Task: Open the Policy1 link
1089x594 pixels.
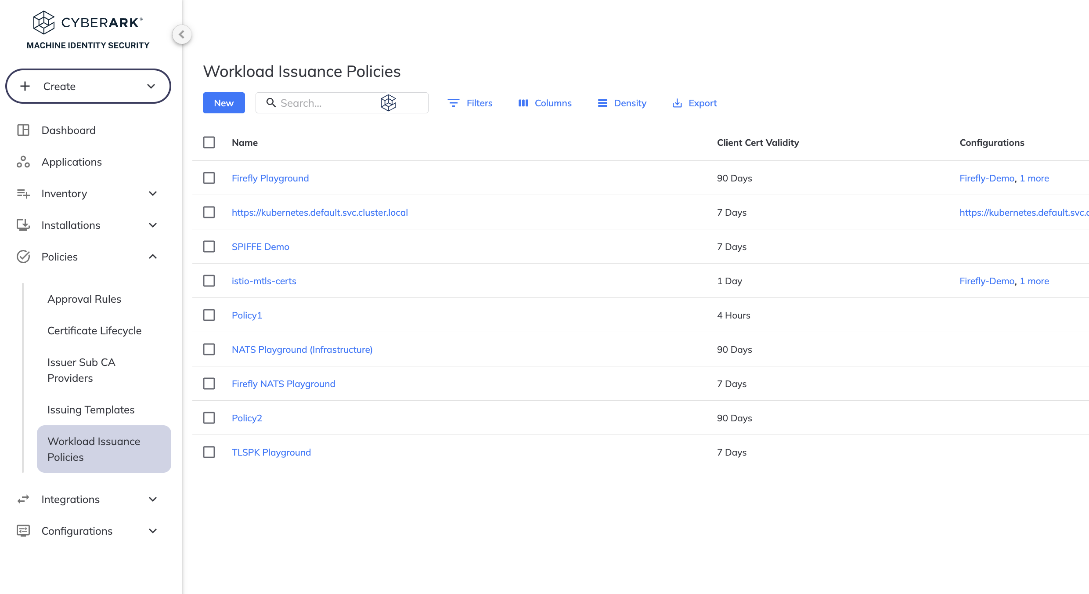Action: coord(247,315)
